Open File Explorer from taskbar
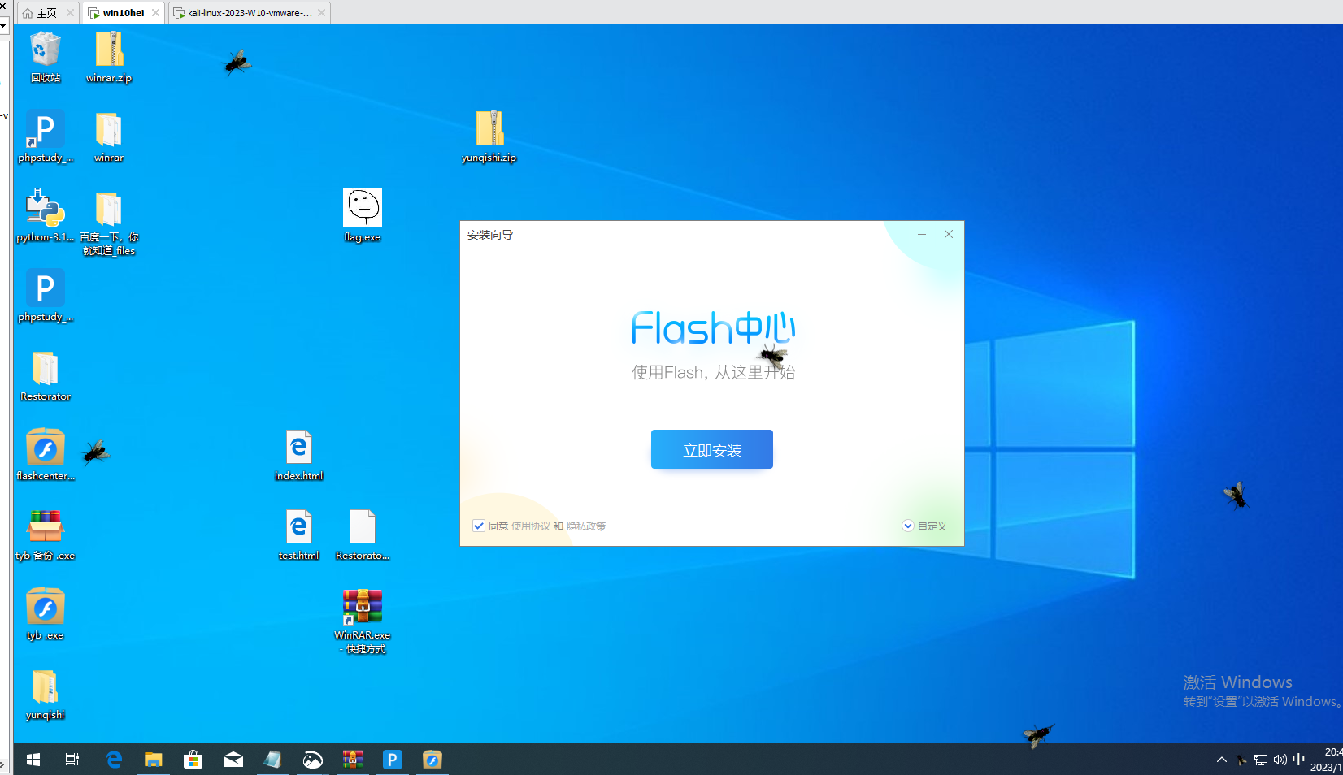Image resolution: width=1343 pixels, height=775 pixels. point(154,760)
